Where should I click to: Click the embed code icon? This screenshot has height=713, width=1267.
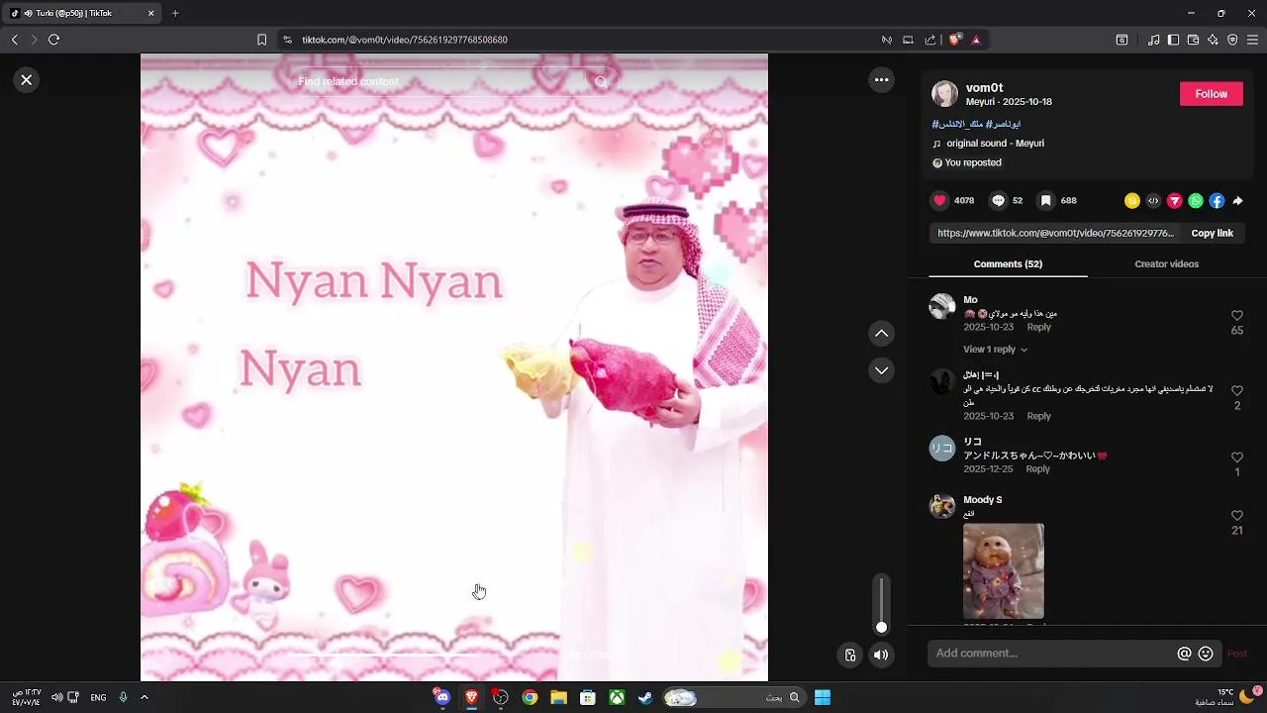point(1153,201)
